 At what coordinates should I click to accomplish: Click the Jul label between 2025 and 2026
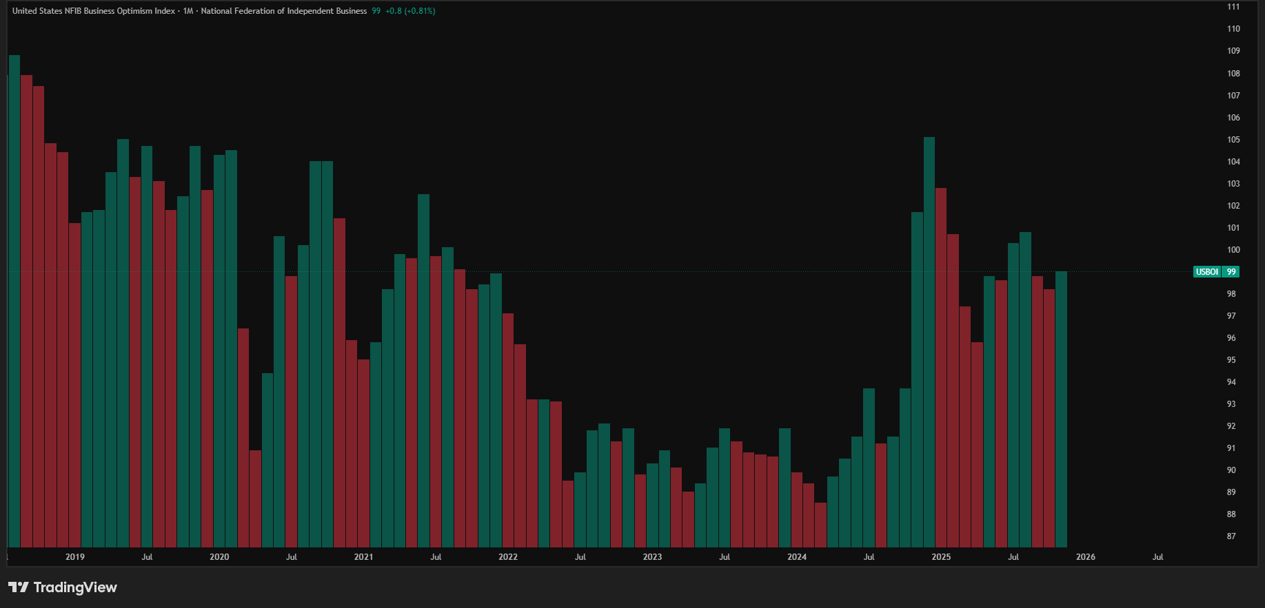(x=1013, y=557)
